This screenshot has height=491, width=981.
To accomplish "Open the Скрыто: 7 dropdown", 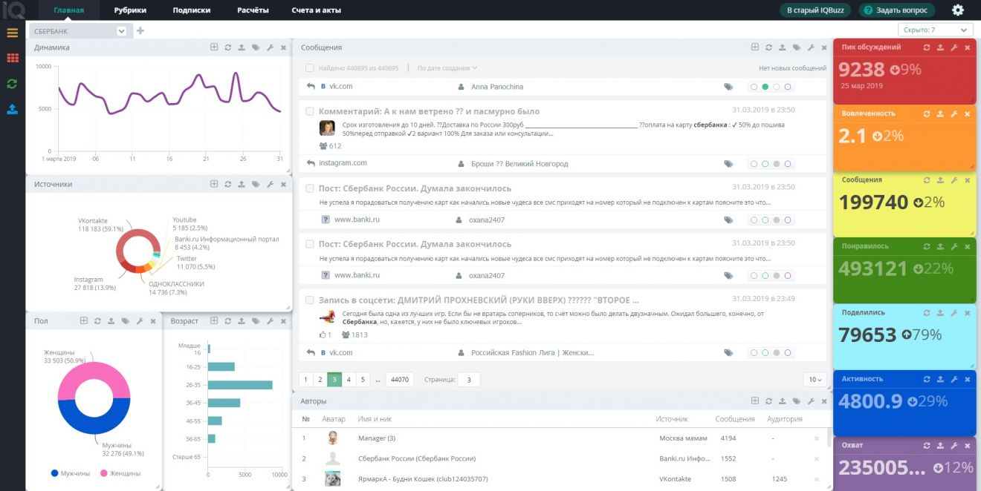I will (936, 30).
